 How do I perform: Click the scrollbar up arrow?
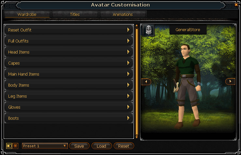coord(137,25)
